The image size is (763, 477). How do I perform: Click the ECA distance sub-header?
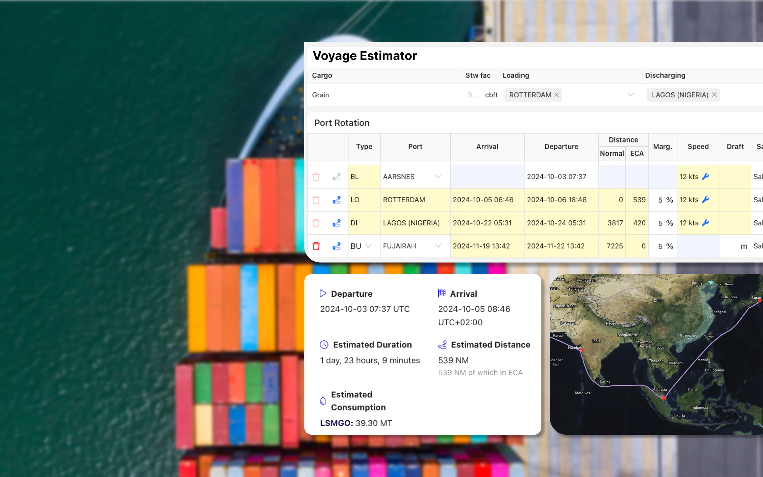pyautogui.click(x=637, y=153)
